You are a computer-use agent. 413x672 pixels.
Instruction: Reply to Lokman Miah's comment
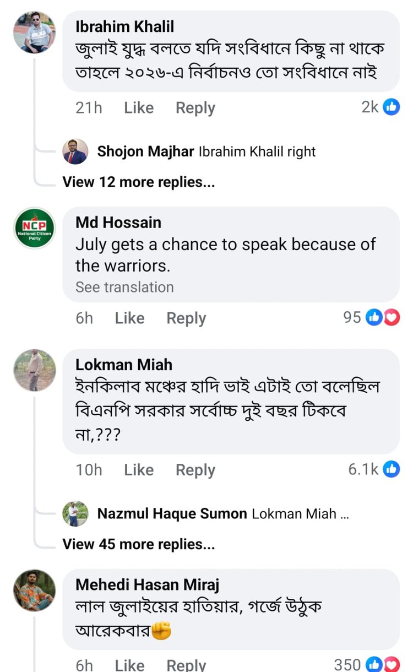click(x=195, y=470)
